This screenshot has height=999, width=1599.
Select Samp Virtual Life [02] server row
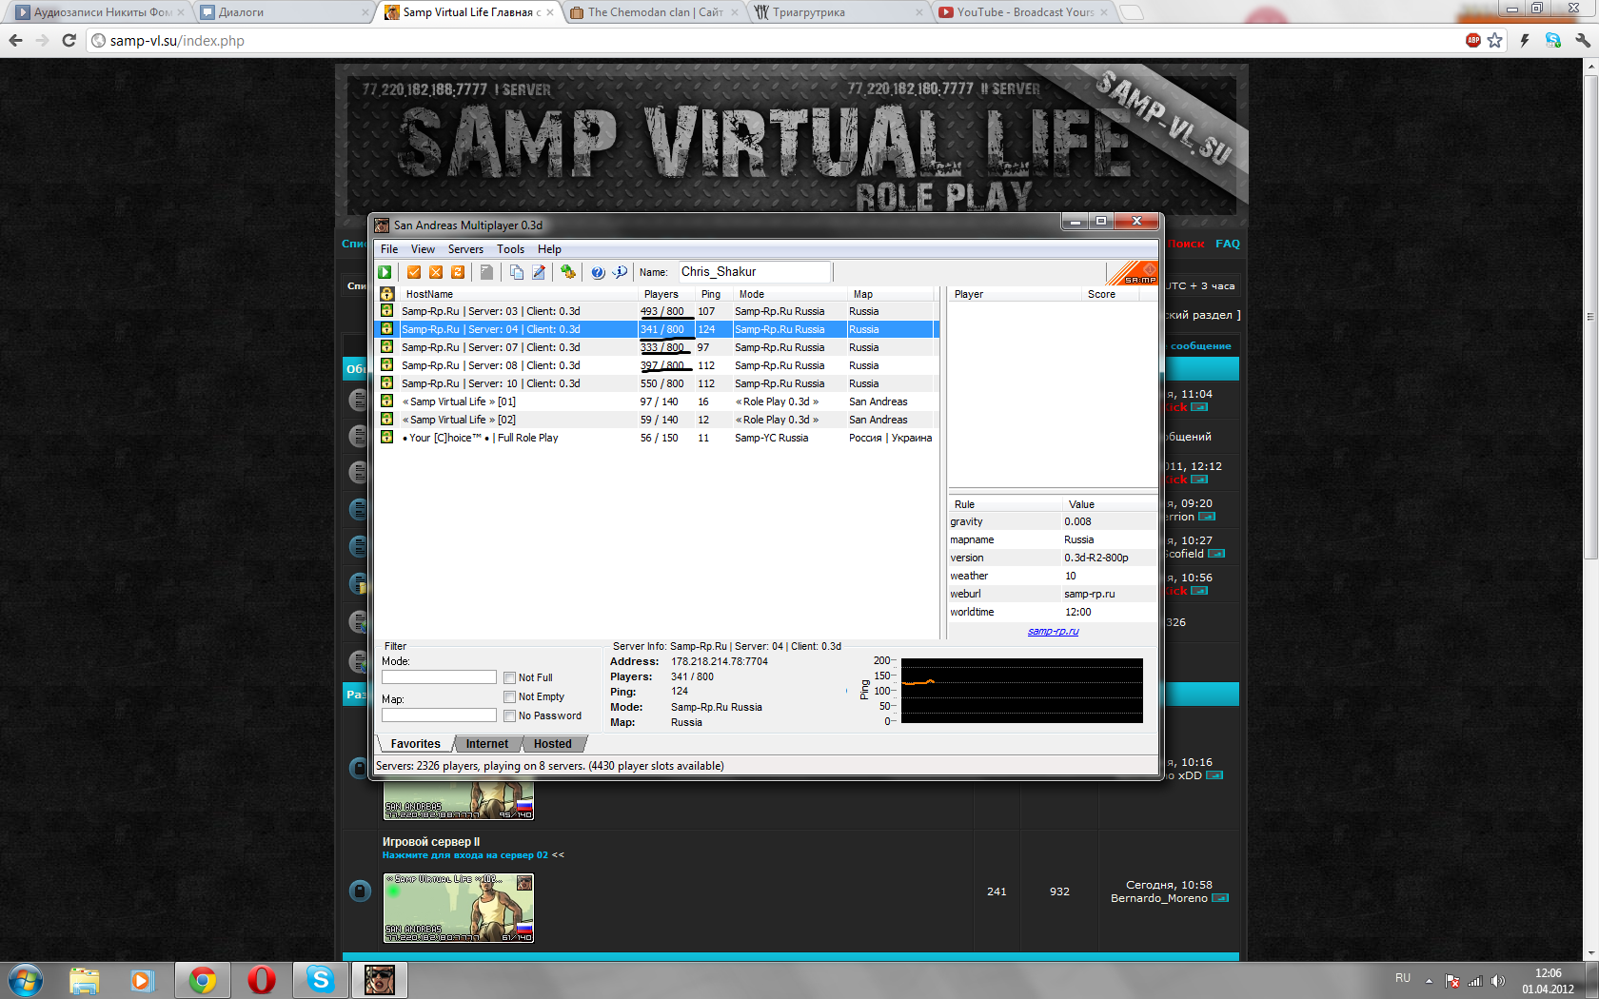pyautogui.click(x=658, y=420)
